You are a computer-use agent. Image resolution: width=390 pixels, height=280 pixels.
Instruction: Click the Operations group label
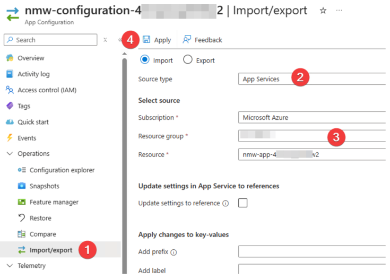click(x=33, y=154)
